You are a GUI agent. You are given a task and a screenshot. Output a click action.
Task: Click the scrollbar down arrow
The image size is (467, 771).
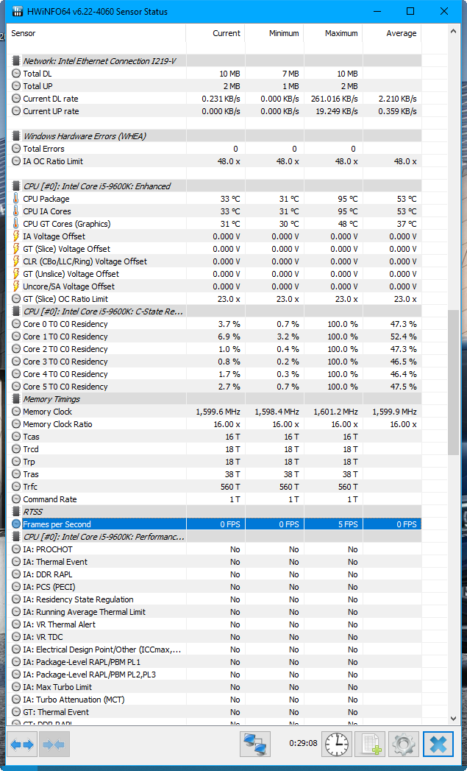pos(454,719)
